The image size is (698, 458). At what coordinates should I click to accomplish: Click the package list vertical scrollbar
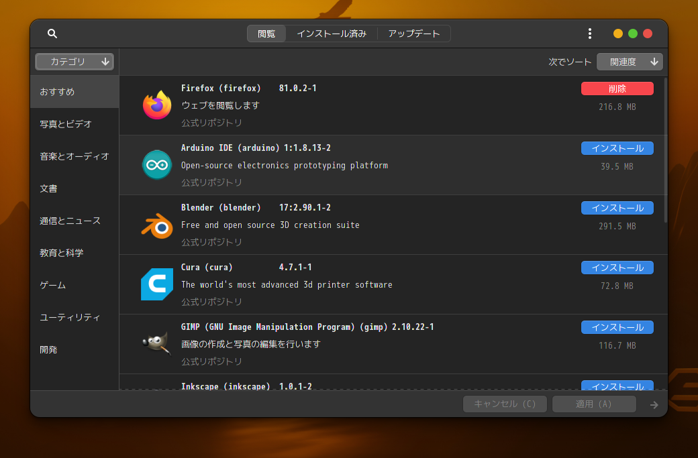(666, 150)
